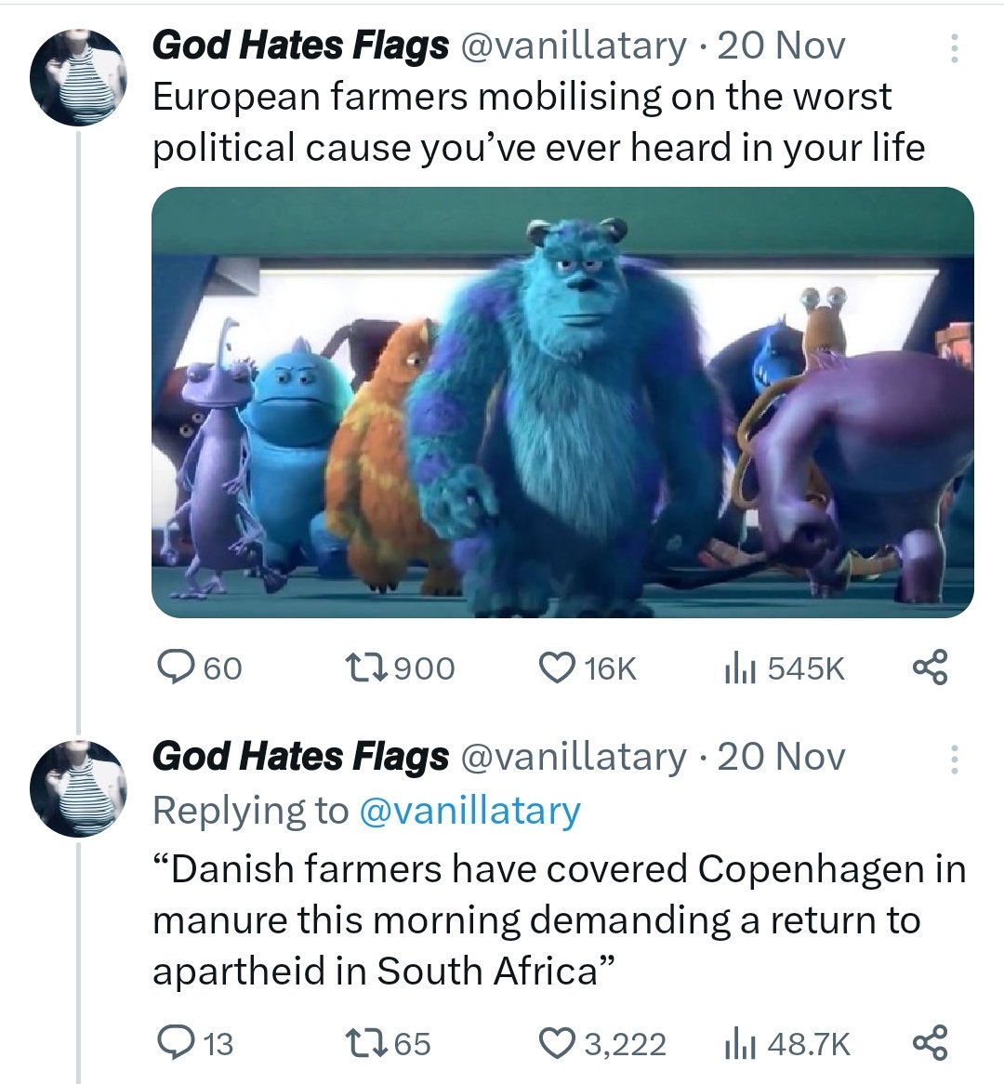The width and height of the screenshot is (1004, 1084).
Task: Click the Danish farmers reply text
Action: 558,919
